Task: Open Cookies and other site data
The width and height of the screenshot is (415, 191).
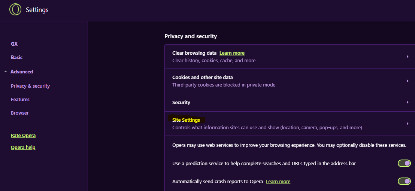Action: (202, 78)
